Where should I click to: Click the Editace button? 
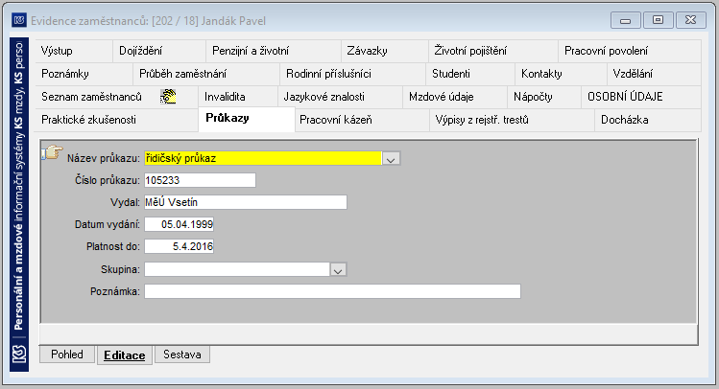coord(124,355)
